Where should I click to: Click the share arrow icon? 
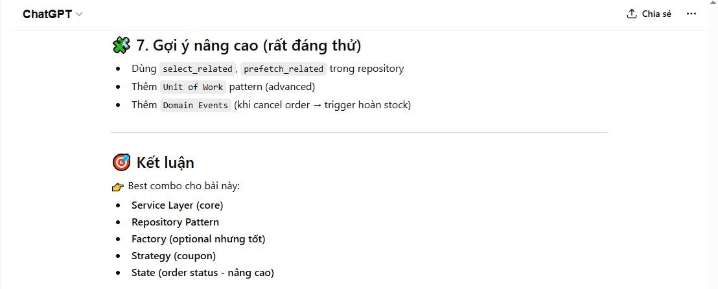(x=632, y=14)
